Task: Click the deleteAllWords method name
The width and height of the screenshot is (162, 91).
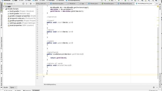Action: [63, 65]
